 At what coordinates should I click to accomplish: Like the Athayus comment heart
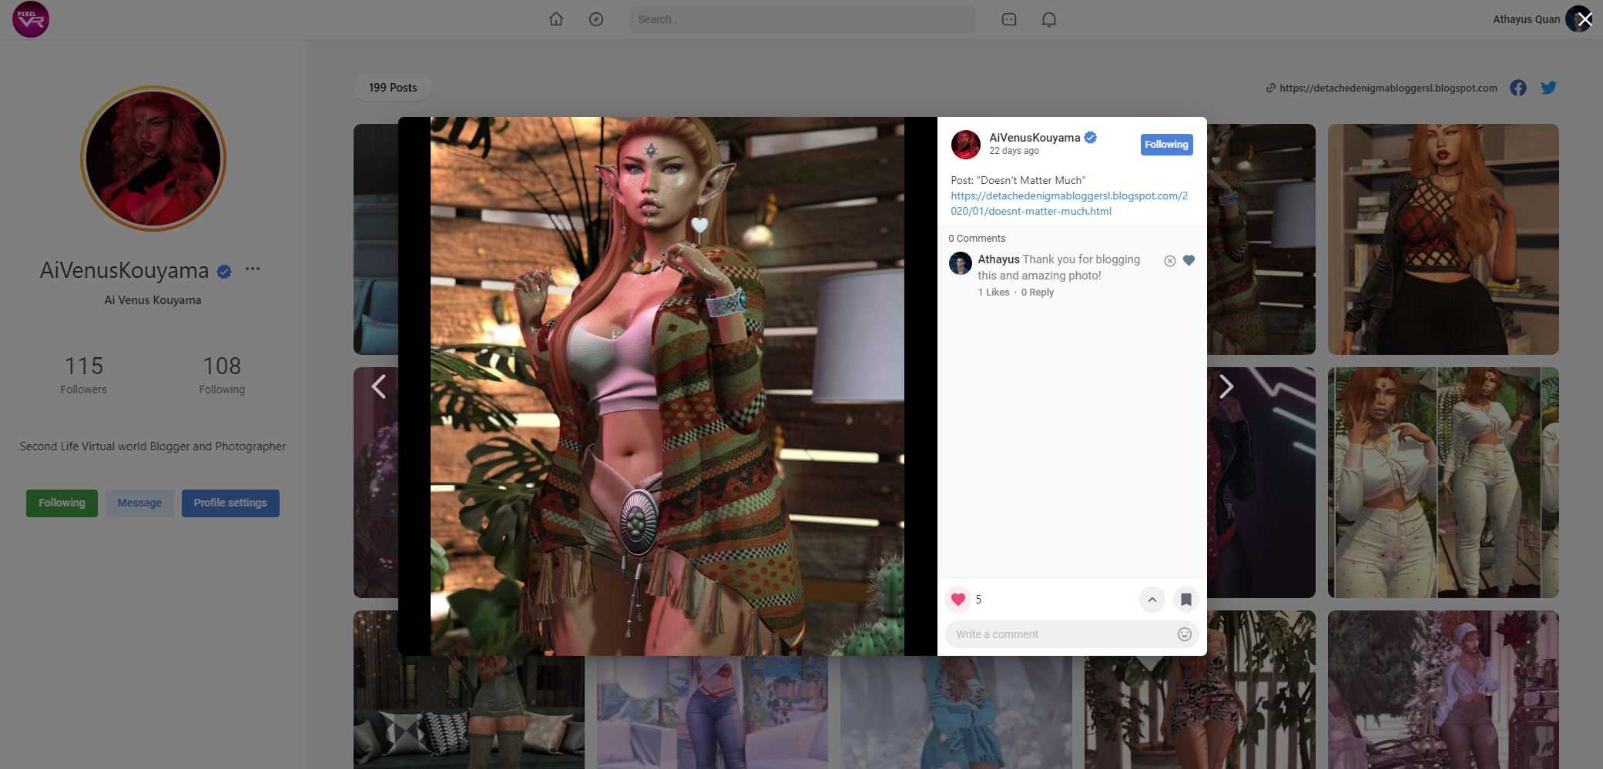click(x=1189, y=260)
